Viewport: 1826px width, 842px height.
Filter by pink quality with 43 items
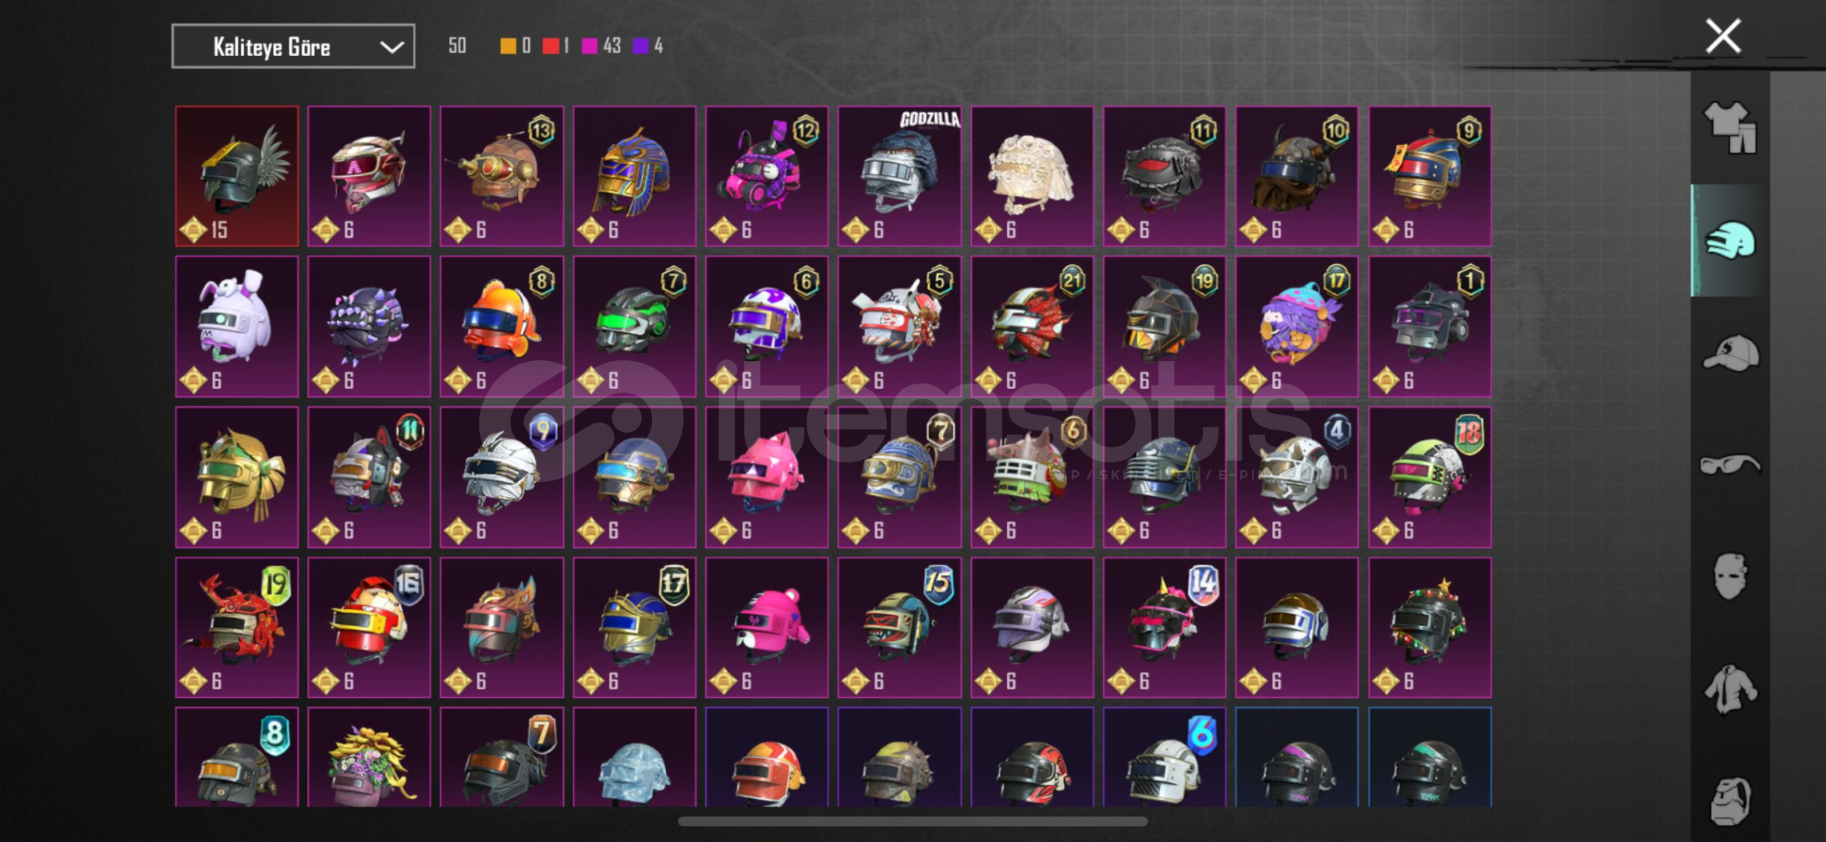tap(601, 46)
